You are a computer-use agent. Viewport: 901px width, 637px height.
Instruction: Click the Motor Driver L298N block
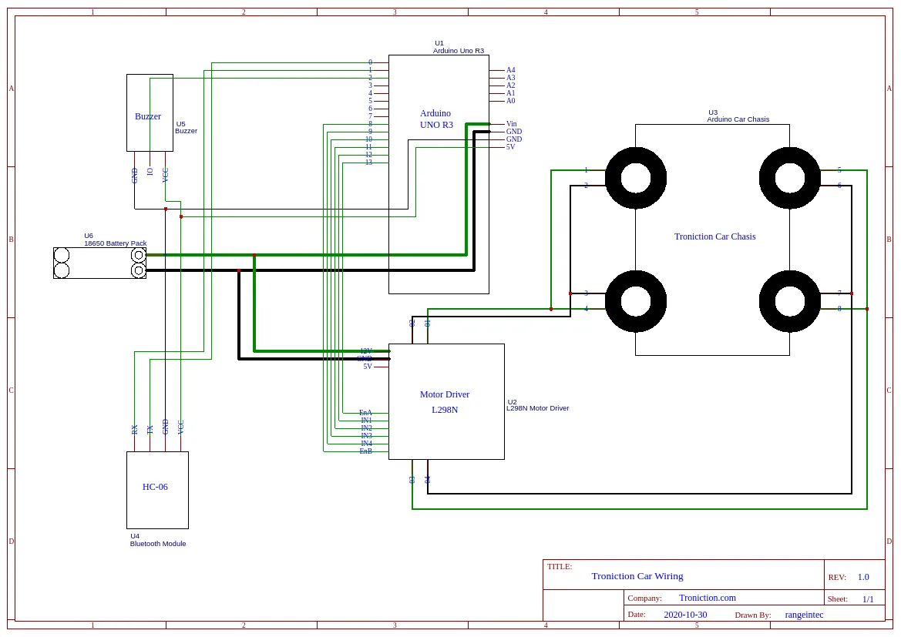446,401
